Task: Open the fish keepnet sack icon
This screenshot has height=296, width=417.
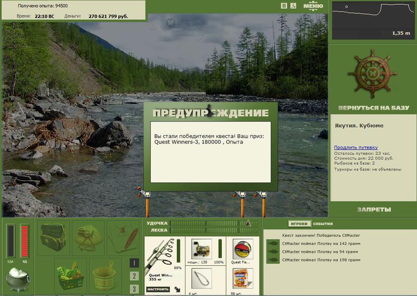Action: pyautogui.click(x=88, y=238)
